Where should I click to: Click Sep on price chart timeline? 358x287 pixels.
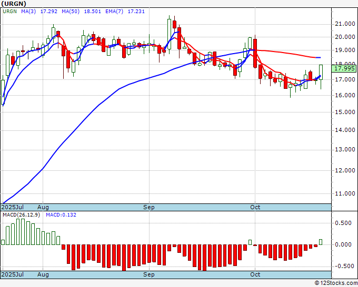pyautogui.click(x=149, y=207)
